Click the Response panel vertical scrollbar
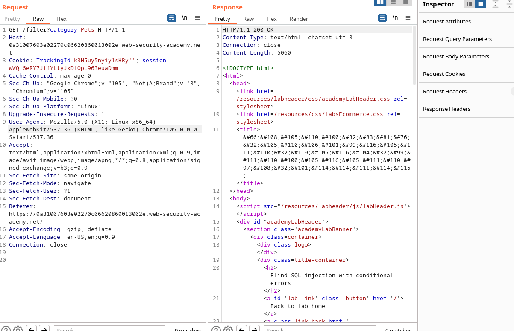The width and height of the screenshot is (514, 331). pos(414,55)
